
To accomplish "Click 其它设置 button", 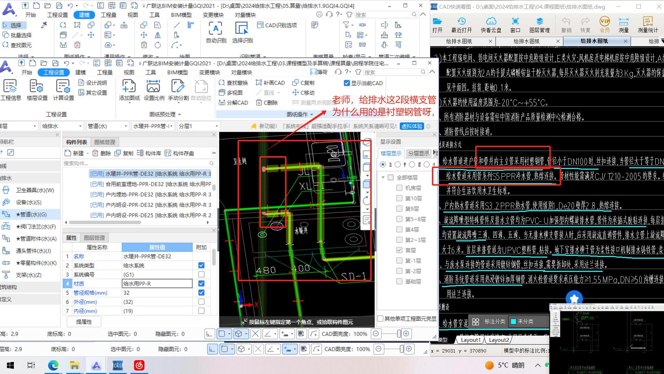I will coord(92,93).
